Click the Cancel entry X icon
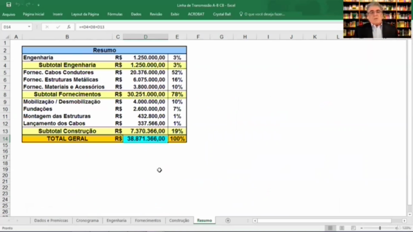413x232 pixels. (47, 27)
